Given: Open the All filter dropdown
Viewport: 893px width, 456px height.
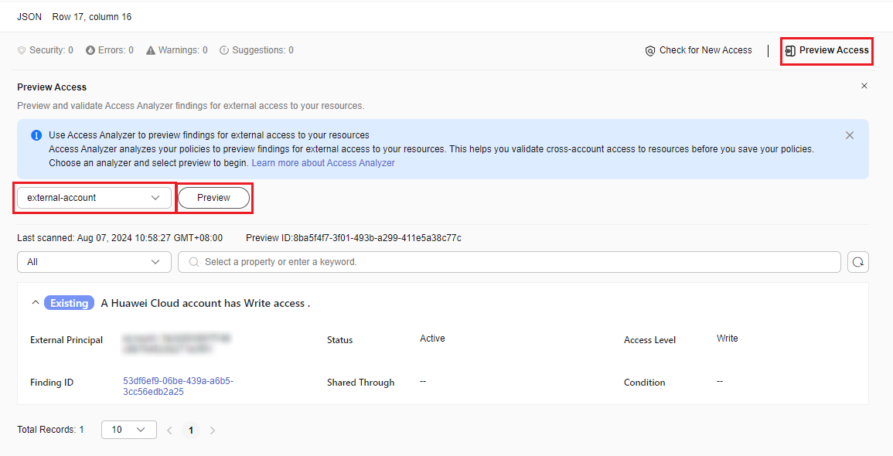Looking at the screenshot, I should 94,262.
